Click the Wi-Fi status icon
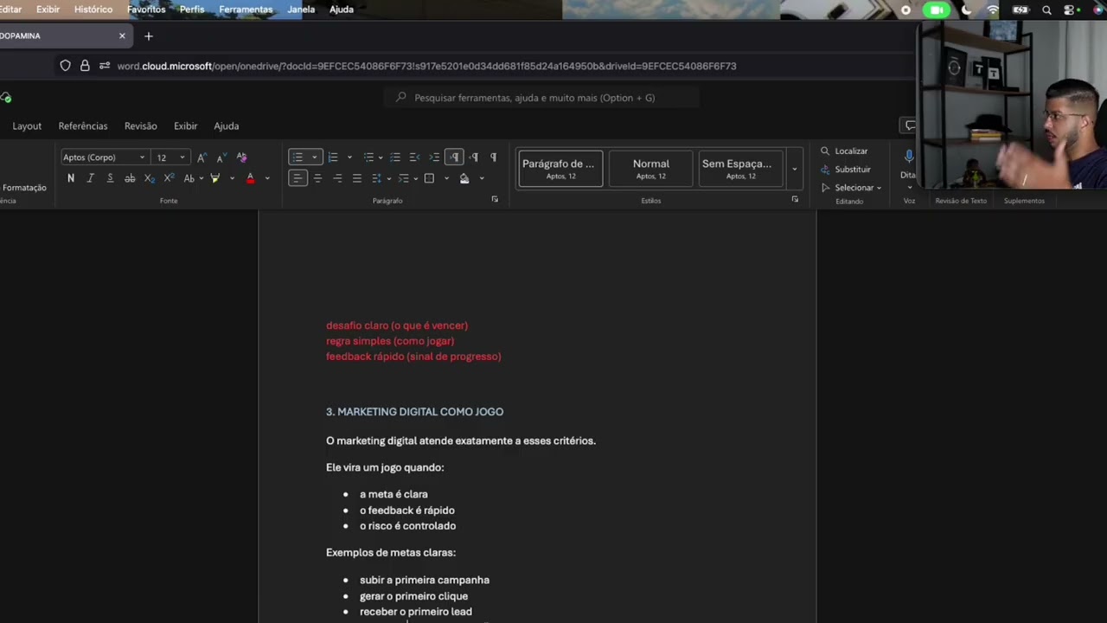1107x623 pixels. (993, 10)
